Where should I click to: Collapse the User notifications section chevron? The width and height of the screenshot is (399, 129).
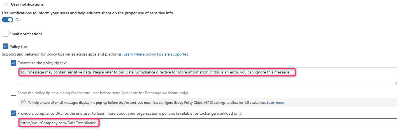click(6, 4)
